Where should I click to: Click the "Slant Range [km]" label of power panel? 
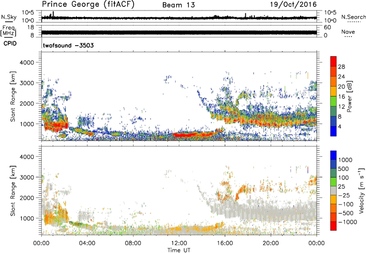[13, 96]
